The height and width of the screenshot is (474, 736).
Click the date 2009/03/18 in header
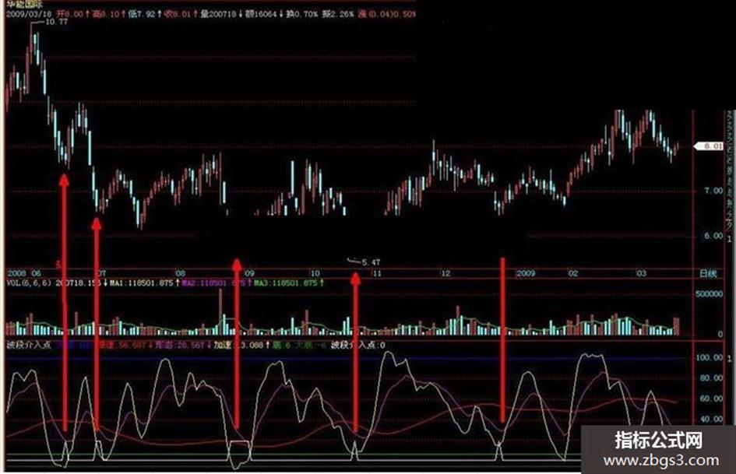click(x=28, y=14)
